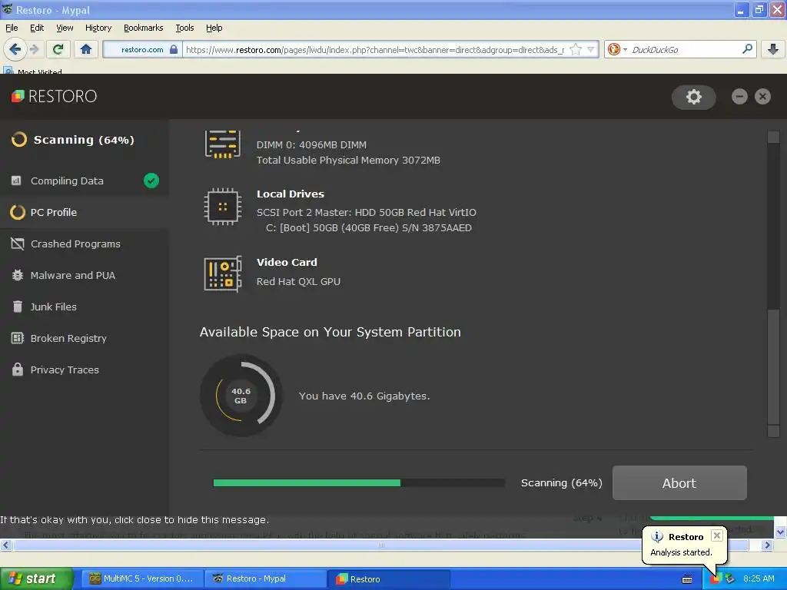Switch to MultiMC 5 taskbar window
This screenshot has height=590, width=787.
(x=141, y=579)
